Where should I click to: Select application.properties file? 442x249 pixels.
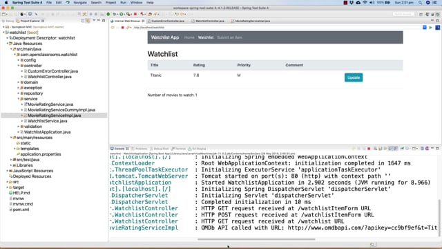pos(40,154)
